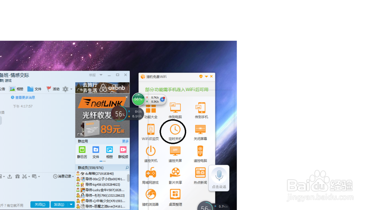
Task: Open 功能大全 in 猎豹免费WiFi
Action: point(151,111)
